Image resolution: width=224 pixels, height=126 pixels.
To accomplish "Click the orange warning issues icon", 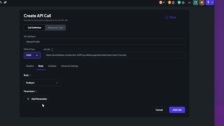I will (169, 2).
